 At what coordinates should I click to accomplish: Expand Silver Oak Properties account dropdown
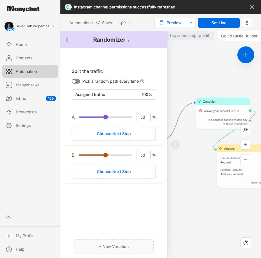coord(54,26)
